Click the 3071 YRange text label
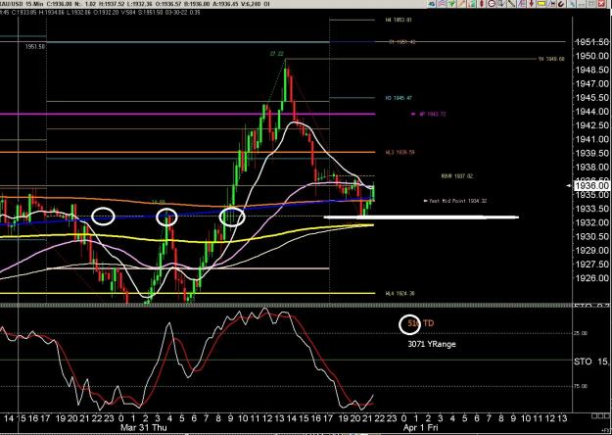 (x=432, y=344)
